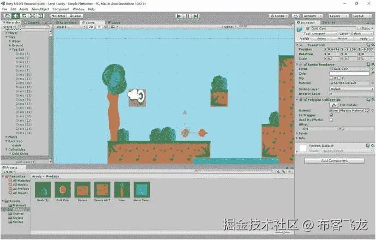
Task: Select the Hand tool in the toolbar
Action: tap(7, 16)
